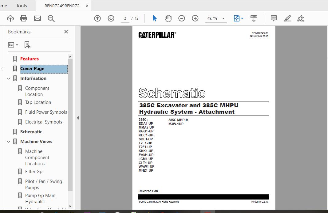This screenshot has width=328, height=213.
Task: Go to the previous page arrow
Action: tap(97, 19)
